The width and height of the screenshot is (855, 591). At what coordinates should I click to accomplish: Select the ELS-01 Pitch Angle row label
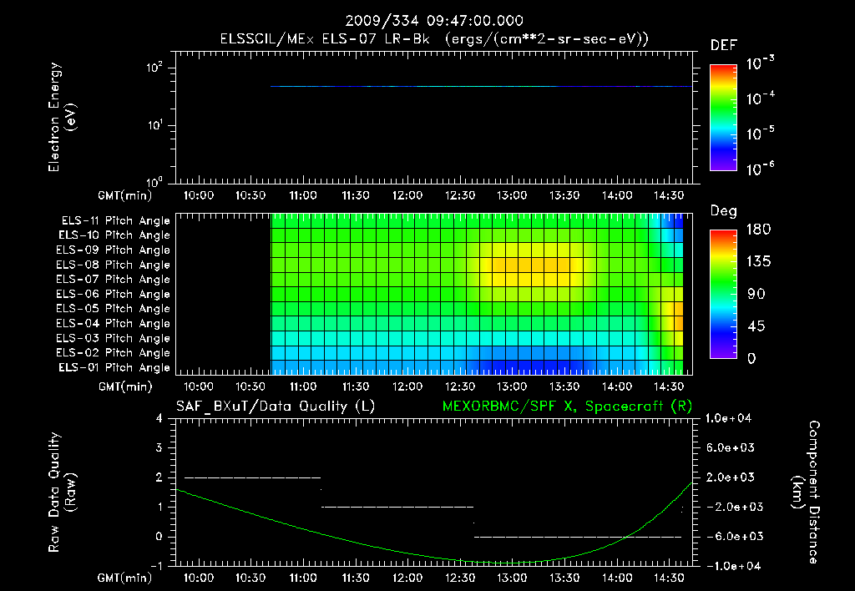pos(114,367)
